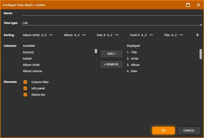Select displayed column 3. Album
204x138 pixels.
click(133, 65)
